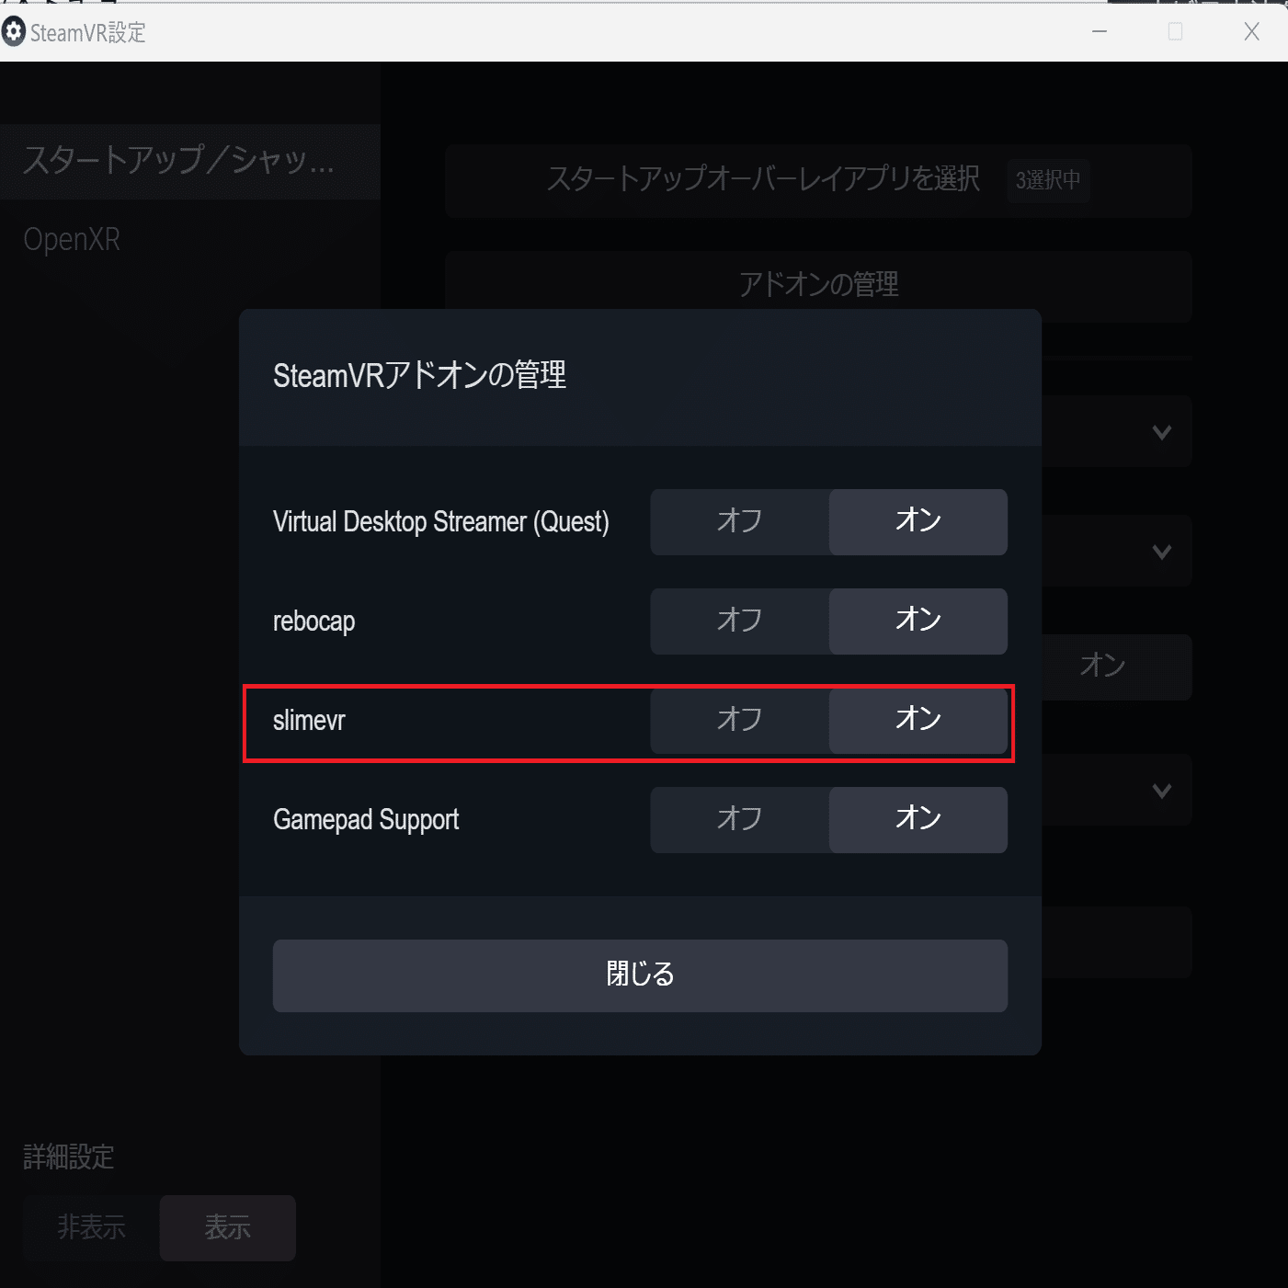This screenshot has height=1288, width=1288.
Task: Enable Virtual Desktop Streamer (Quest)
Action: pos(918,521)
